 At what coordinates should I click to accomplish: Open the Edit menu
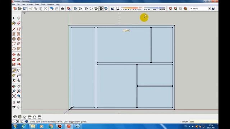[x=18, y=4]
